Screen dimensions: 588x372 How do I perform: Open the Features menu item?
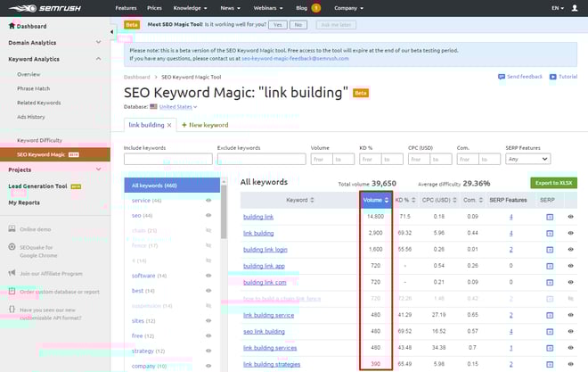[126, 8]
